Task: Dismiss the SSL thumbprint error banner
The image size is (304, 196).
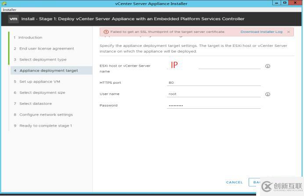Action: click(289, 32)
